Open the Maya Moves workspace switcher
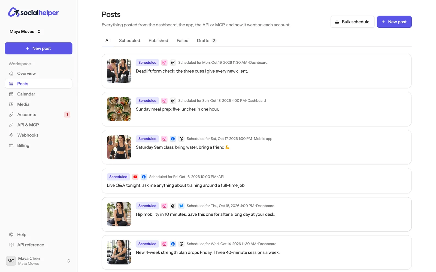Viewport: 436px width, 272px height. pos(25,32)
